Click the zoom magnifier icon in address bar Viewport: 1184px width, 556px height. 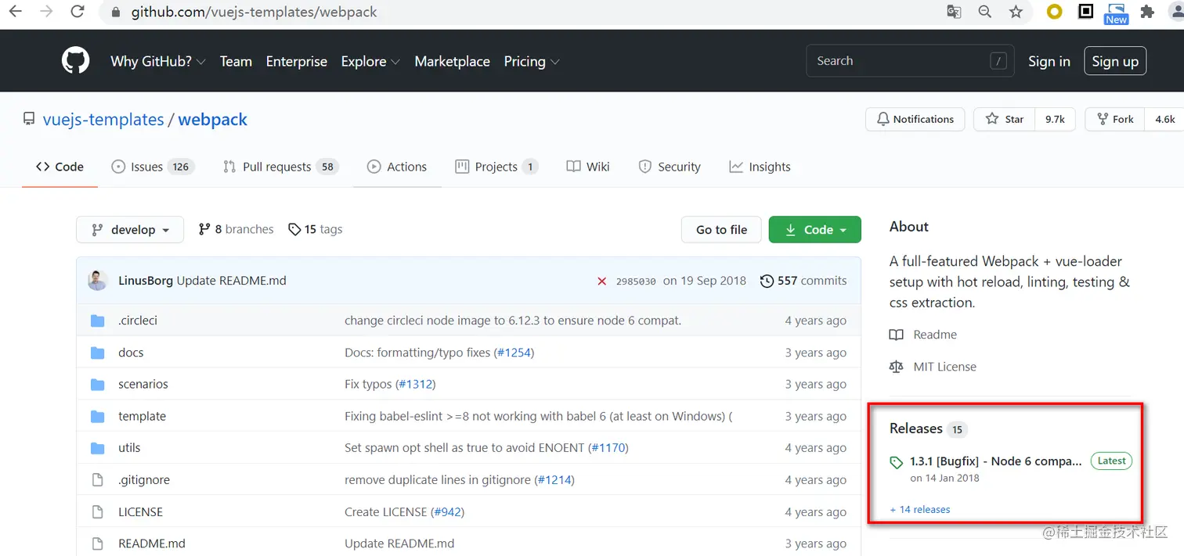pyautogui.click(x=984, y=12)
